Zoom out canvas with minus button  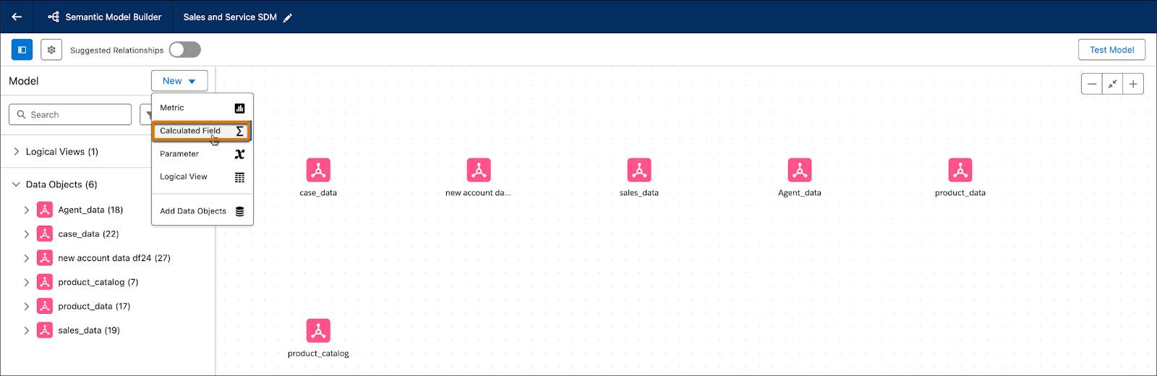(x=1091, y=84)
